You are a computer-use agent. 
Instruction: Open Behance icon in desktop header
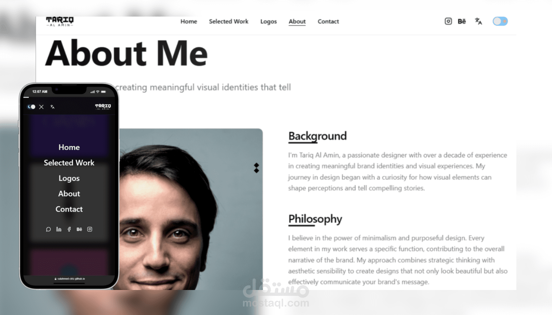click(x=462, y=21)
